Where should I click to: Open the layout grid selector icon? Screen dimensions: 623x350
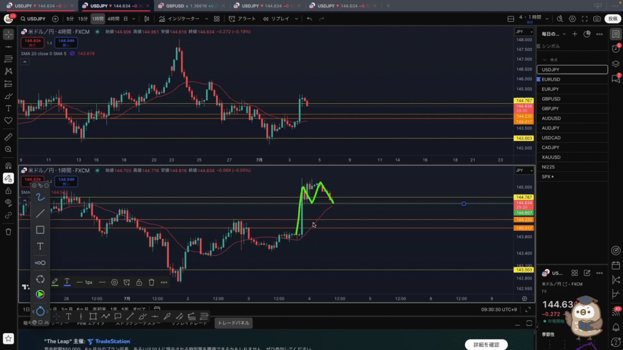tap(511, 19)
